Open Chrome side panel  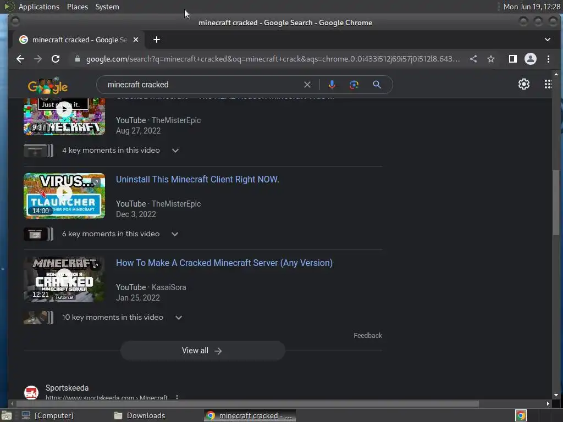click(513, 59)
